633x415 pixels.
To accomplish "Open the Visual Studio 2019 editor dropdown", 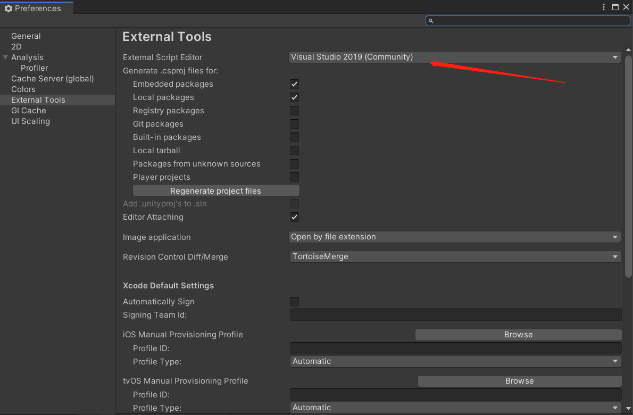I will point(452,57).
